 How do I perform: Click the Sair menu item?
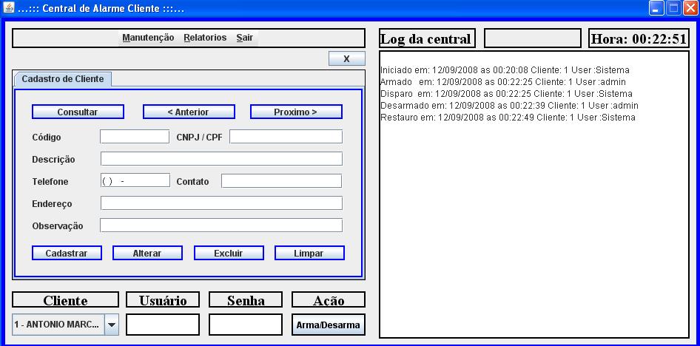click(x=245, y=38)
